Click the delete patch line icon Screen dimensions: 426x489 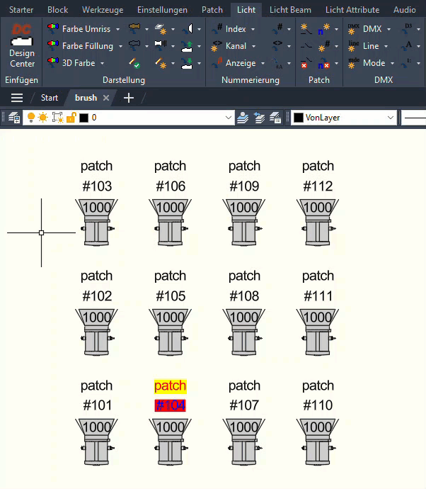coord(306,62)
